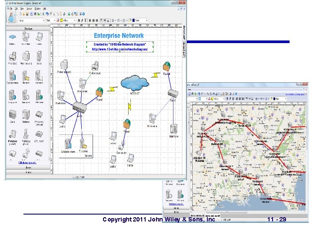Select the Web server icon in Devices palette
Image resolution: width=313 pixels, height=235 pixels.
tap(39, 95)
